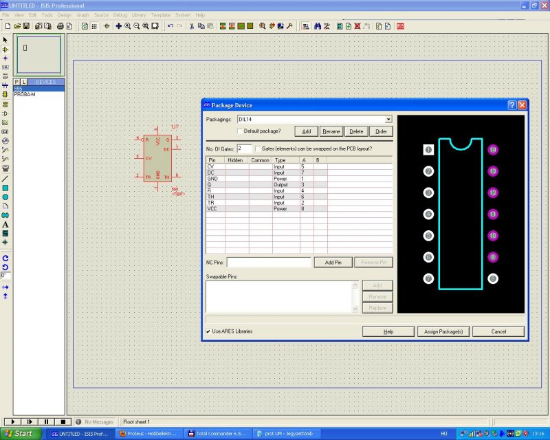This screenshot has height=440, width=550.
Task: Select the Component mode tool
Action: tap(5, 49)
